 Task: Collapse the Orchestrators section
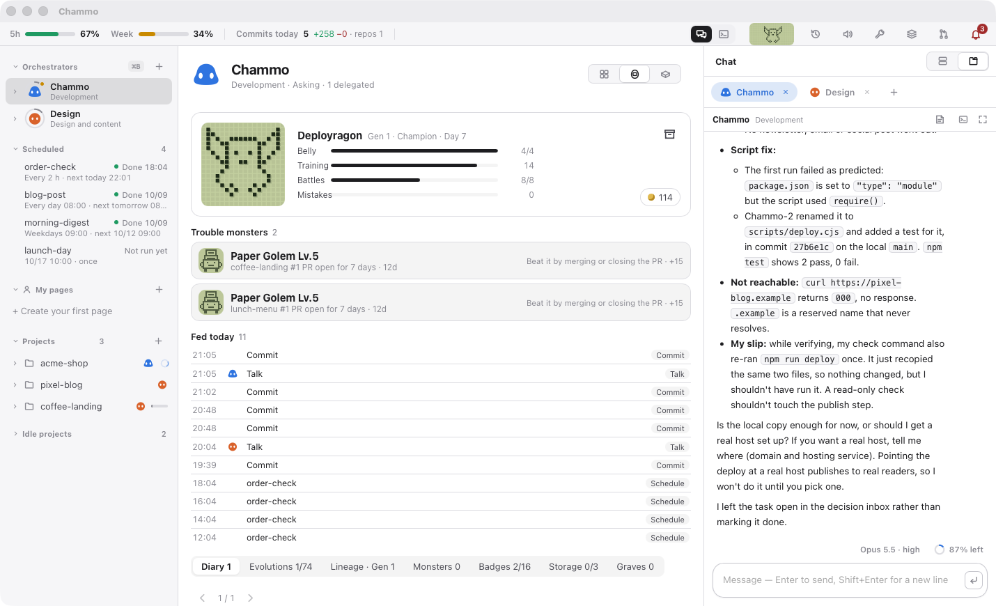[x=15, y=67]
